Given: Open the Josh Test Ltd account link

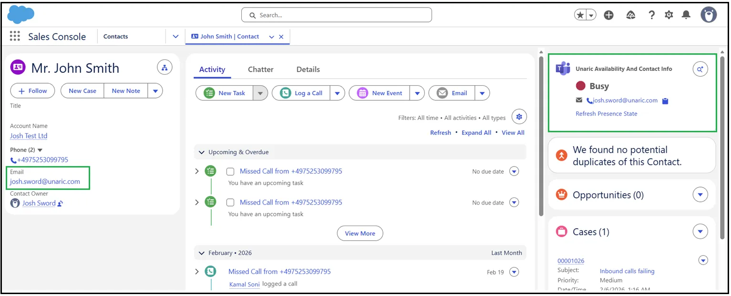Looking at the screenshot, I should (29, 136).
